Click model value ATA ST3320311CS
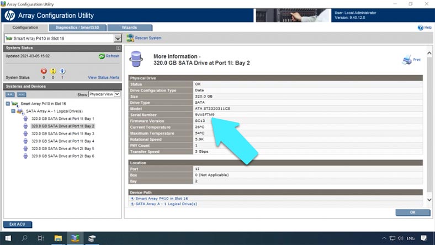 pyautogui.click(x=213, y=109)
